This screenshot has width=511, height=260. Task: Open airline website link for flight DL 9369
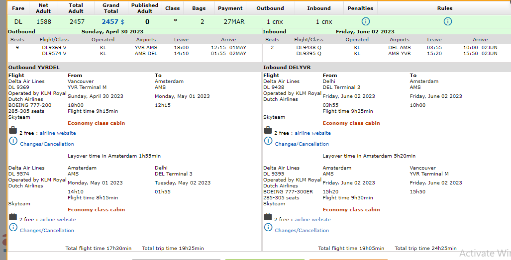58,133
